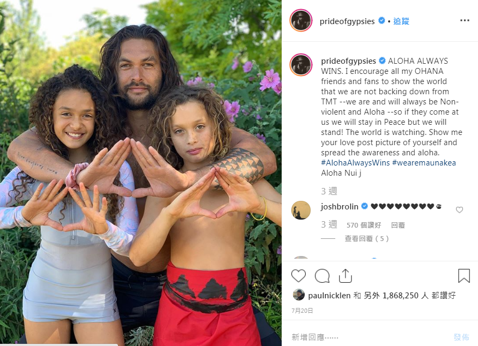Save post with the bookmark icon

pos(464,276)
